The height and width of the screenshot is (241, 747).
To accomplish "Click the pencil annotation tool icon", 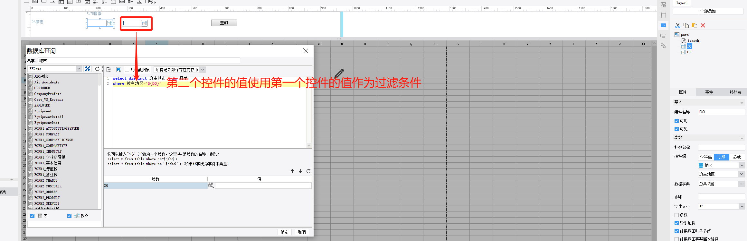I will click(x=339, y=73).
